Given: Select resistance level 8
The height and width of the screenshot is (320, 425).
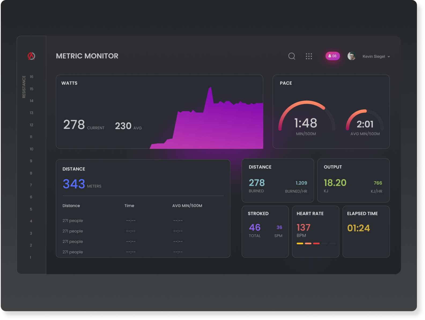Looking at the screenshot, I should (x=31, y=173).
